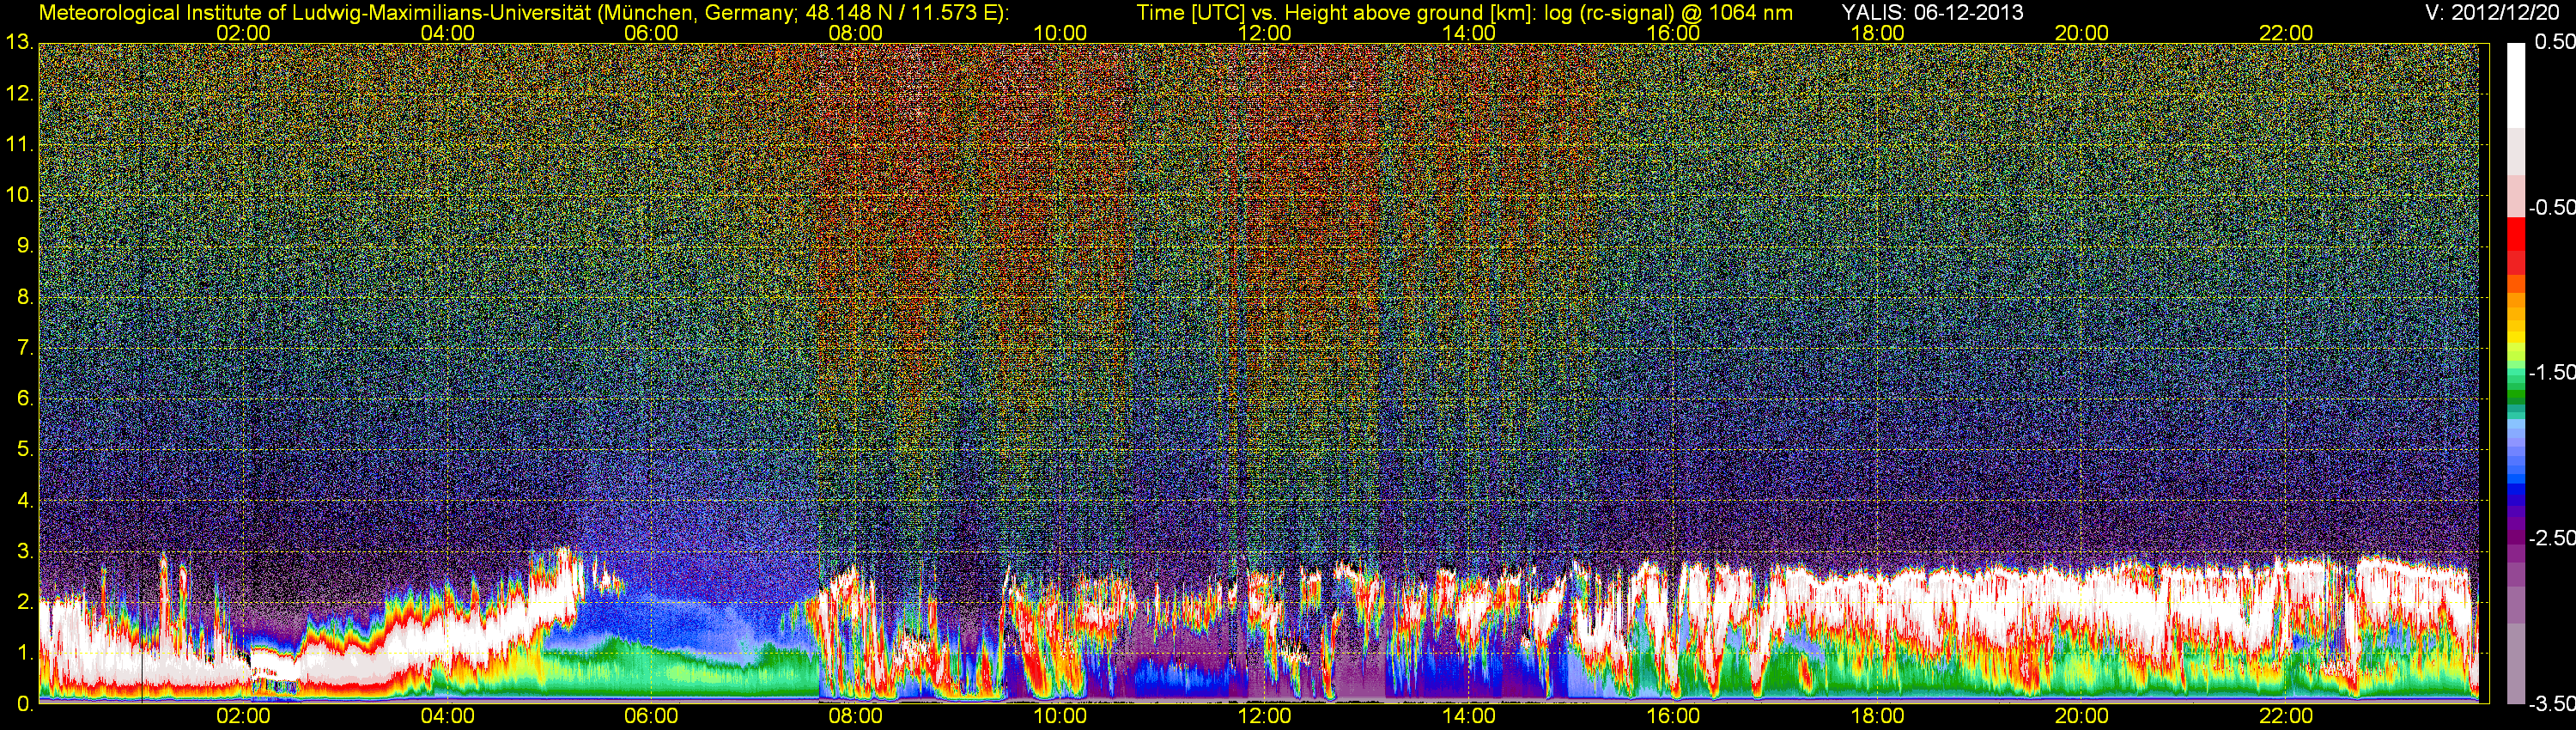Click the 12:00 label on bottom time axis
Screen dimensions: 2576x730
coord(1264,716)
